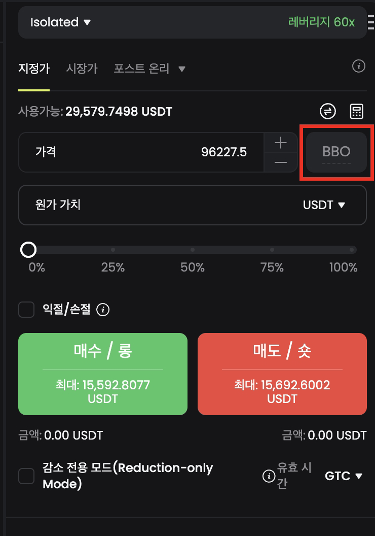Click the 매수 / 롱 buy button
Screen dimensions: 375x536
click(103, 374)
